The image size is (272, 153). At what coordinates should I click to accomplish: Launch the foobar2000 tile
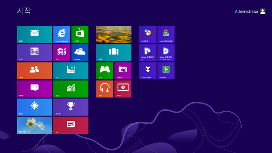tap(148, 71)
